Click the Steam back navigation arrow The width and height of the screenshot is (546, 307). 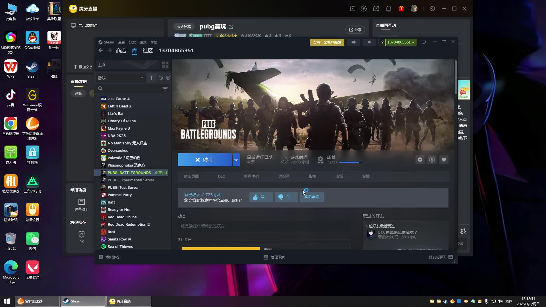pyautogui.click(x=101, y=51)
